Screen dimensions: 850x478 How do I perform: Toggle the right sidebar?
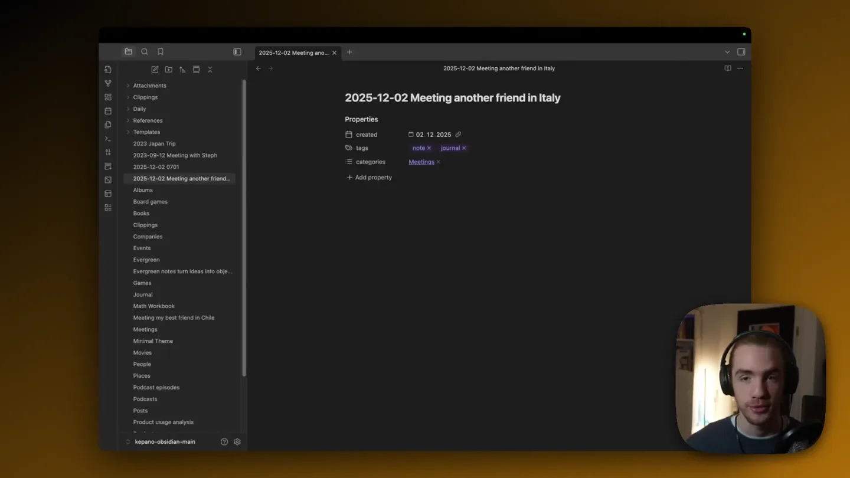point(741,52)
